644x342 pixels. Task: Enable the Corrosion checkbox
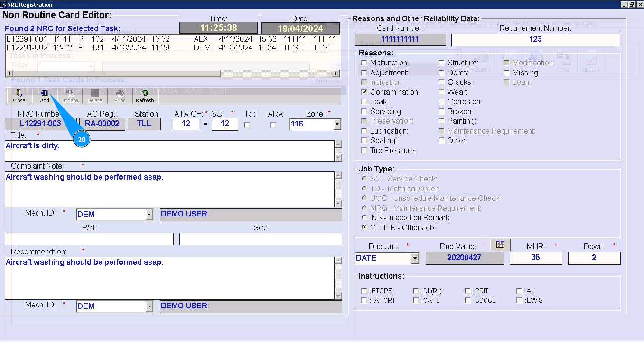pos(441,101)
